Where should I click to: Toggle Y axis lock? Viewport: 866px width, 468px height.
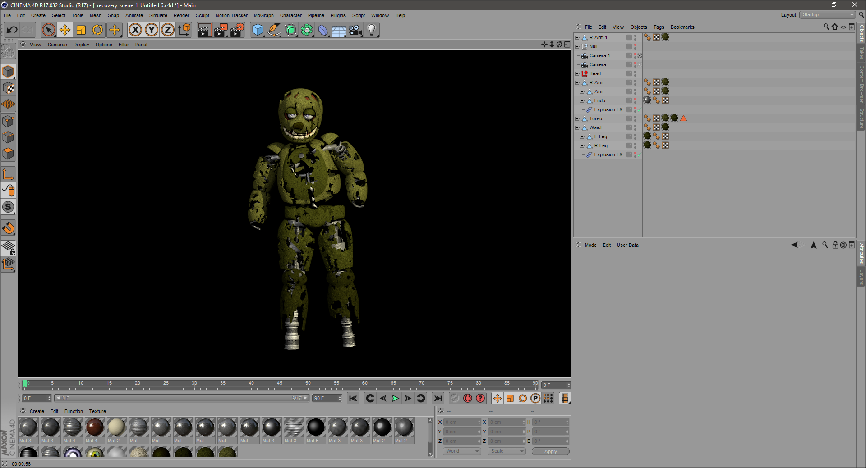(152, 30)
